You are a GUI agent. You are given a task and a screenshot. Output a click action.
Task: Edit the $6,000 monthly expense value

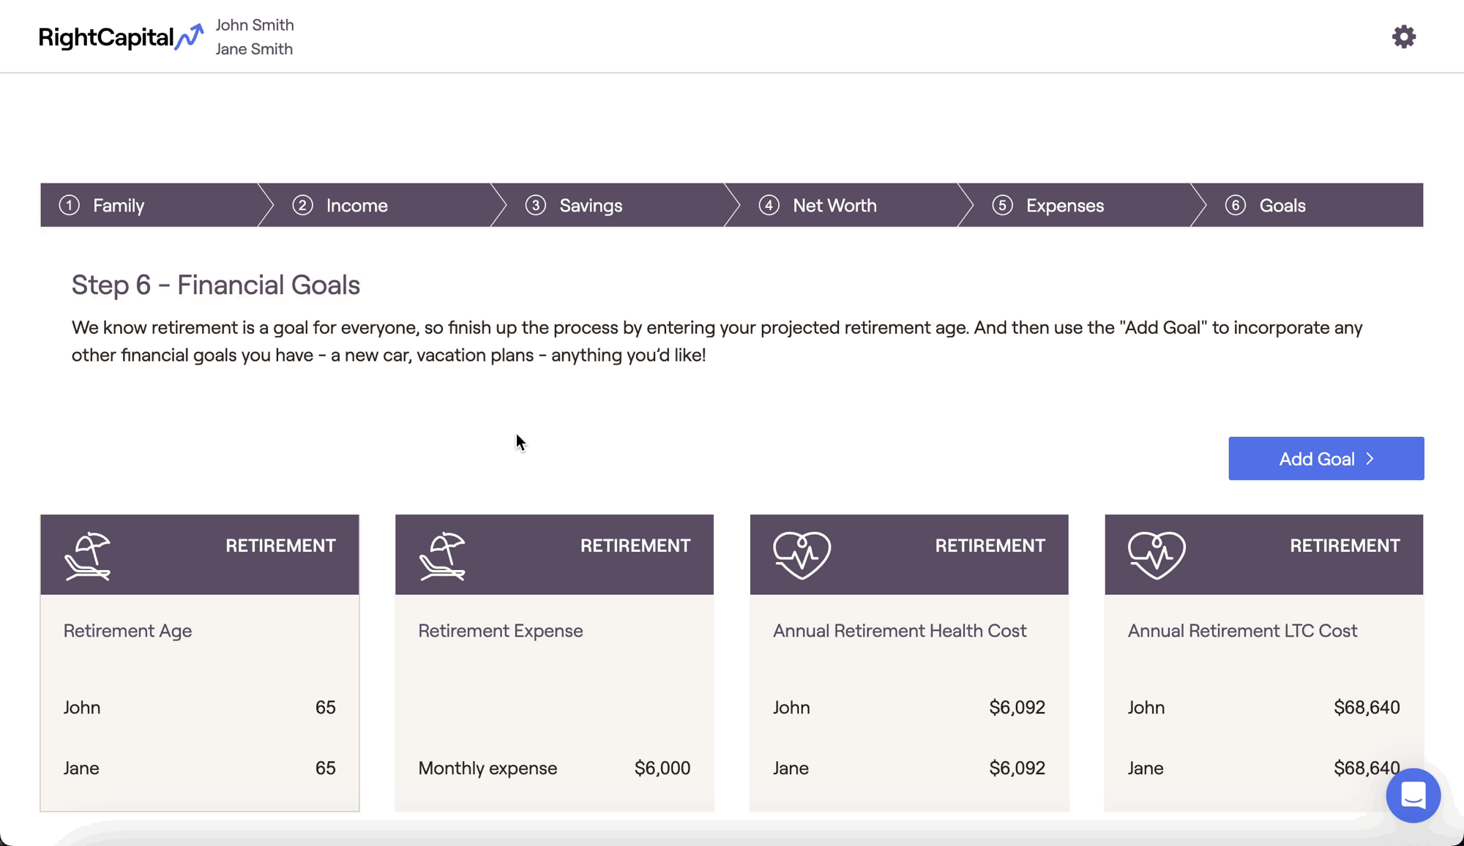(x=662, y=768)
